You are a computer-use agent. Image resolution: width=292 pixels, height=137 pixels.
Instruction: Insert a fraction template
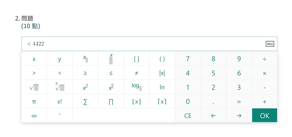pyautogui.click(x=111, y=59)
